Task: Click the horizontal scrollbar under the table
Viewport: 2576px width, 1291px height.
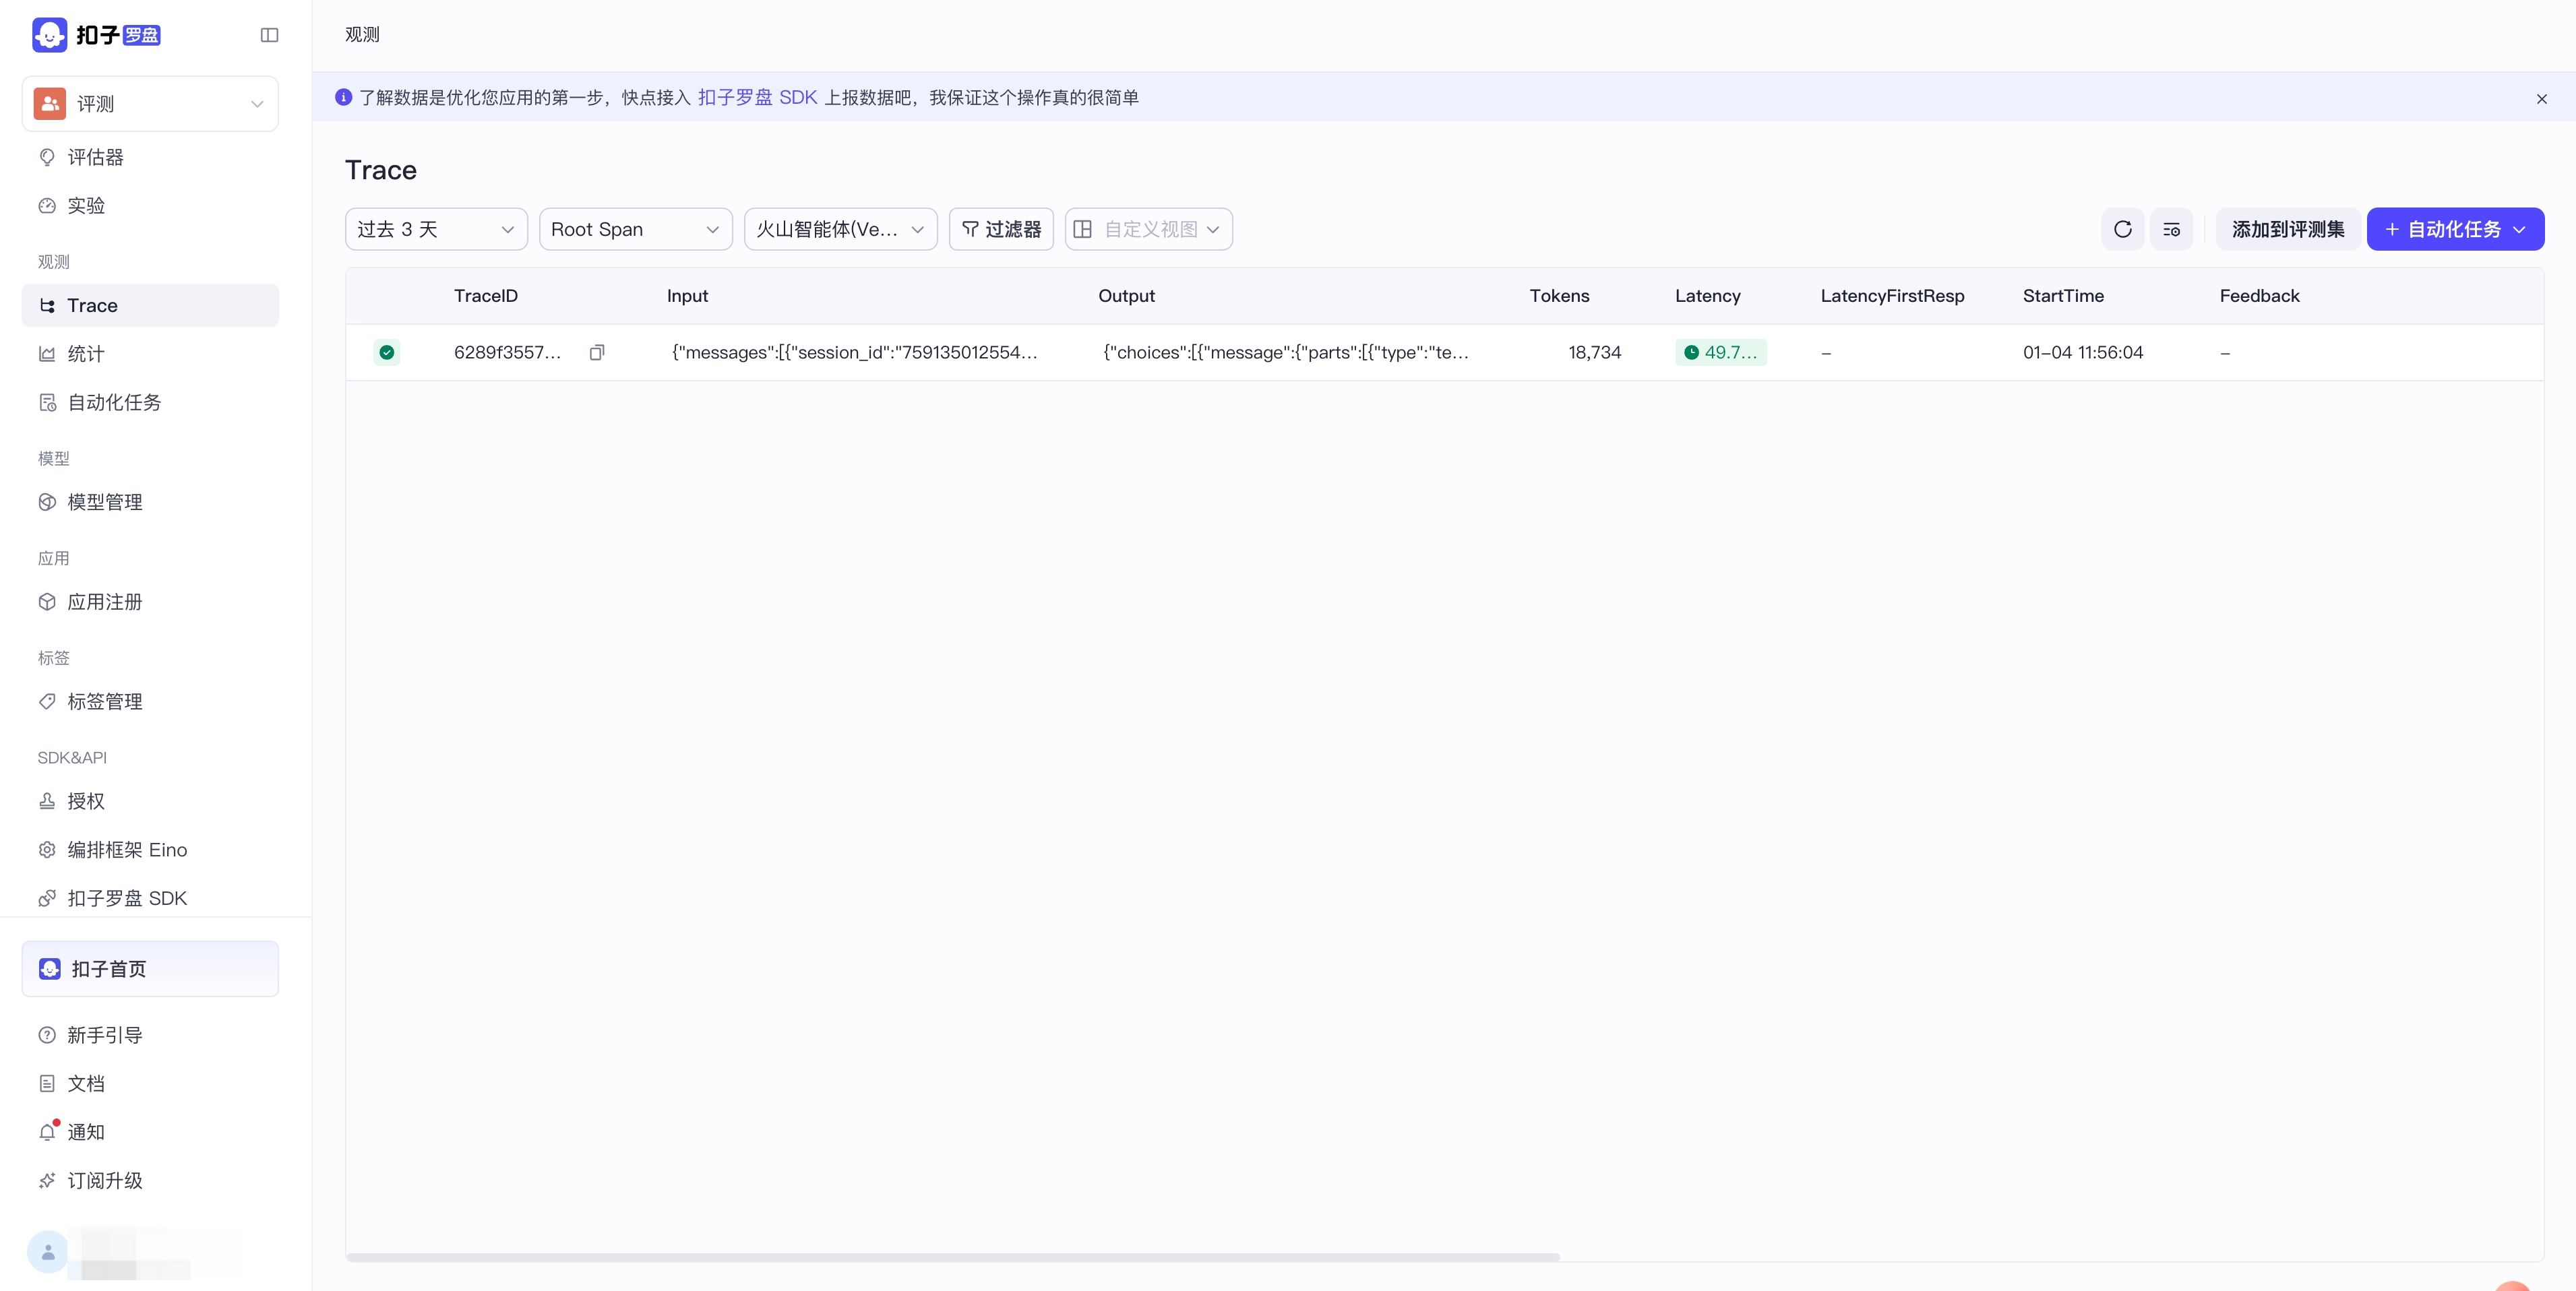Action: pos(953,1257)
